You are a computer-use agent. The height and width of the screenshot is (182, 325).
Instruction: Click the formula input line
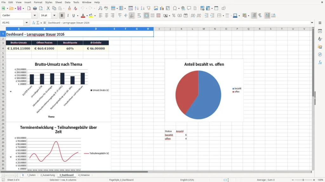[x=178, y=23]
